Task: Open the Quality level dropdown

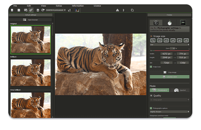Action: click(170, 100)
